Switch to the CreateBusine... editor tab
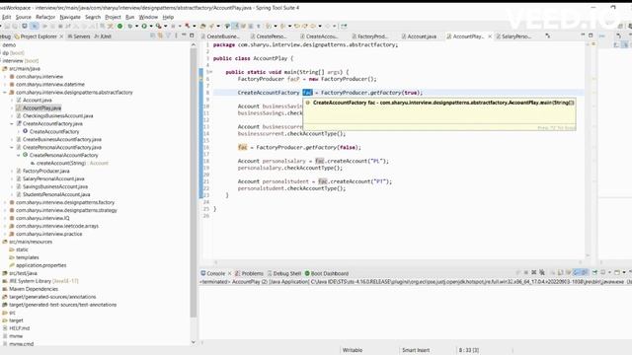Image resolution: width=632 pixels, height=355 pixels. 220,36
